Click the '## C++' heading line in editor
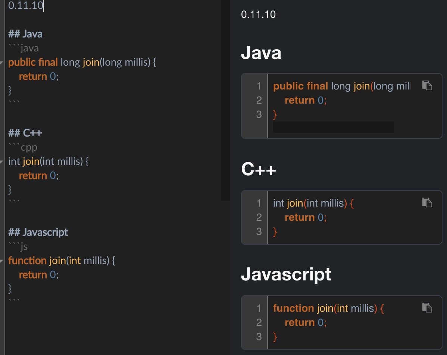Screen dimensions: 447x355 [25, 133]
